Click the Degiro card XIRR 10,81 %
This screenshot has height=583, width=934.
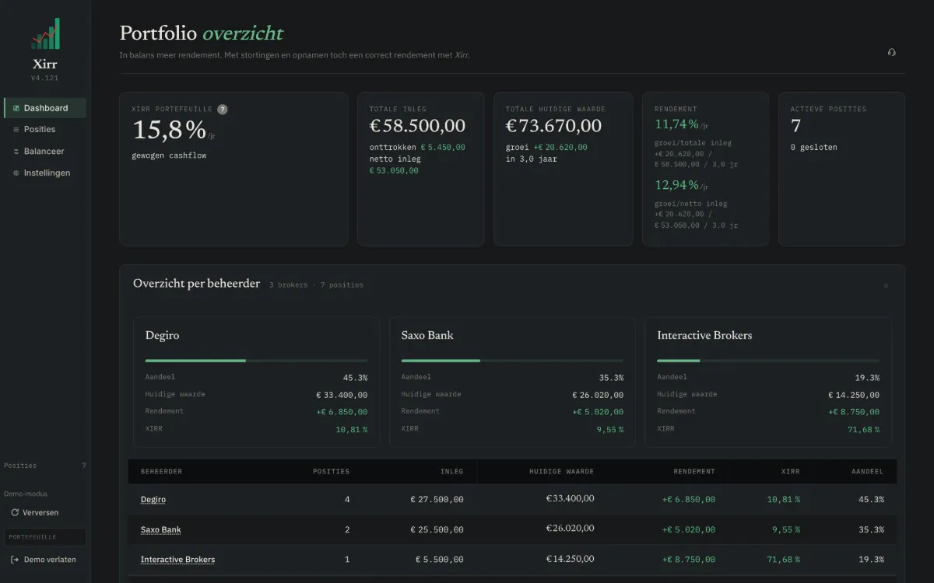click(x=351, y=430)
